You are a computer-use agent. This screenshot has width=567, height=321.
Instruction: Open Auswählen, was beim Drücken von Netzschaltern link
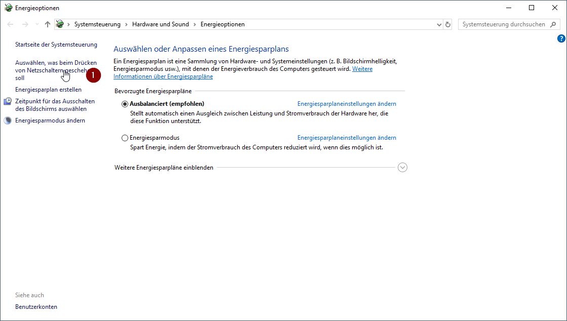click(x=56, y=70)
